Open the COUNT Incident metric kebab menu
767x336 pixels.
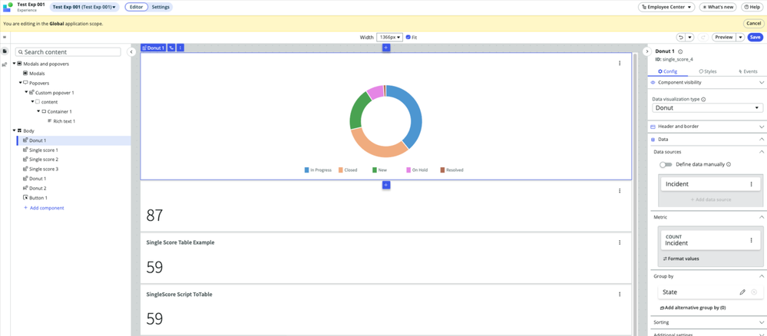[x=752, y=240]
